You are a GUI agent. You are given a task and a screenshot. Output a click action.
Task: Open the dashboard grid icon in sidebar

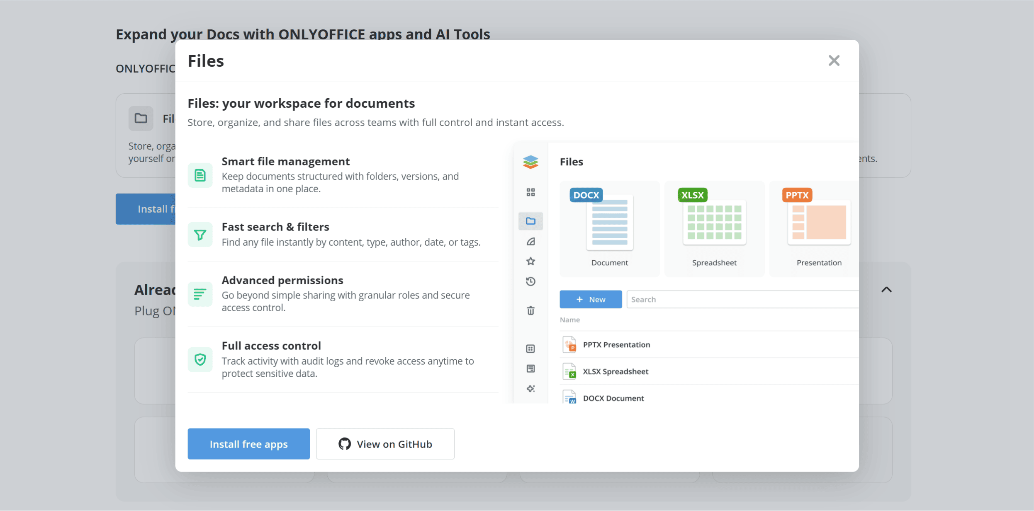tap(530, 192)
